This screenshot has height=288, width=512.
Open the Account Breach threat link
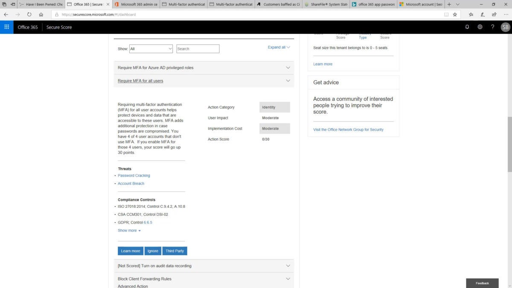pos(131,183)
